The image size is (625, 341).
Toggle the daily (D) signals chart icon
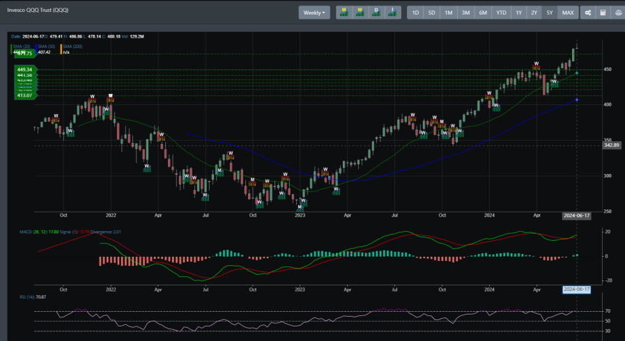[x=376, y=13]
